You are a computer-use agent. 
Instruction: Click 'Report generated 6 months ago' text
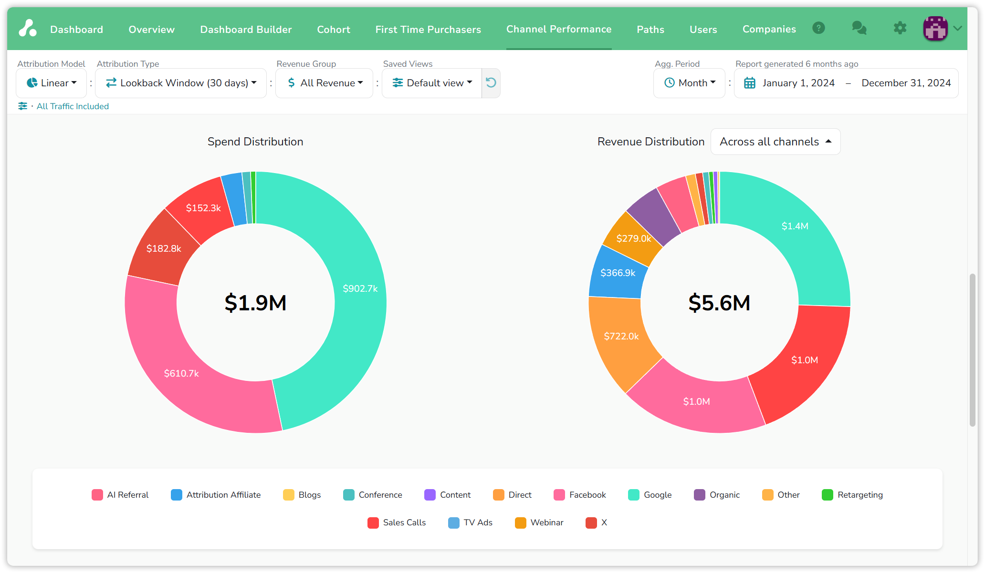(796, 64)
